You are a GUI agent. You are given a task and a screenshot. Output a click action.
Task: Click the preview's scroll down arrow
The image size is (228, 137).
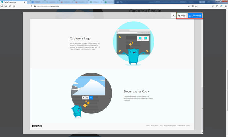point(202,132)
